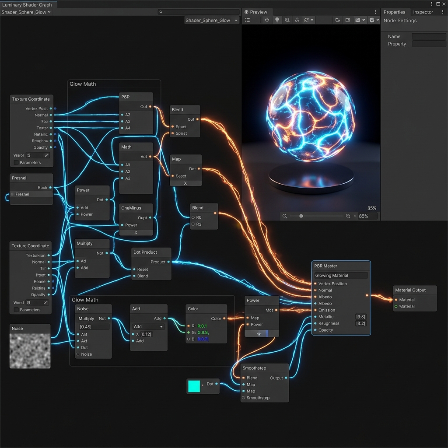Click the zoom magnifier icon in Preview toolbar
This screenshot has width=448, height=448.
coord(287,20)
